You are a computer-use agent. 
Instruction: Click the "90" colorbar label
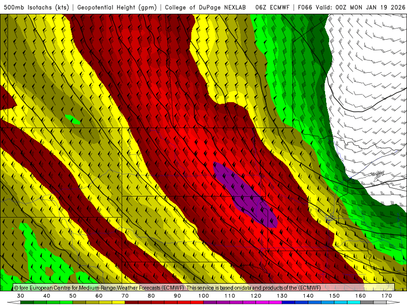[178, 296]
